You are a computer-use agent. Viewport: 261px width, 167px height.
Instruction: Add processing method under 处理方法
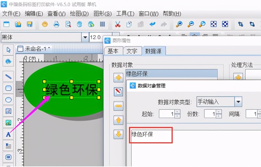point(238,77)
